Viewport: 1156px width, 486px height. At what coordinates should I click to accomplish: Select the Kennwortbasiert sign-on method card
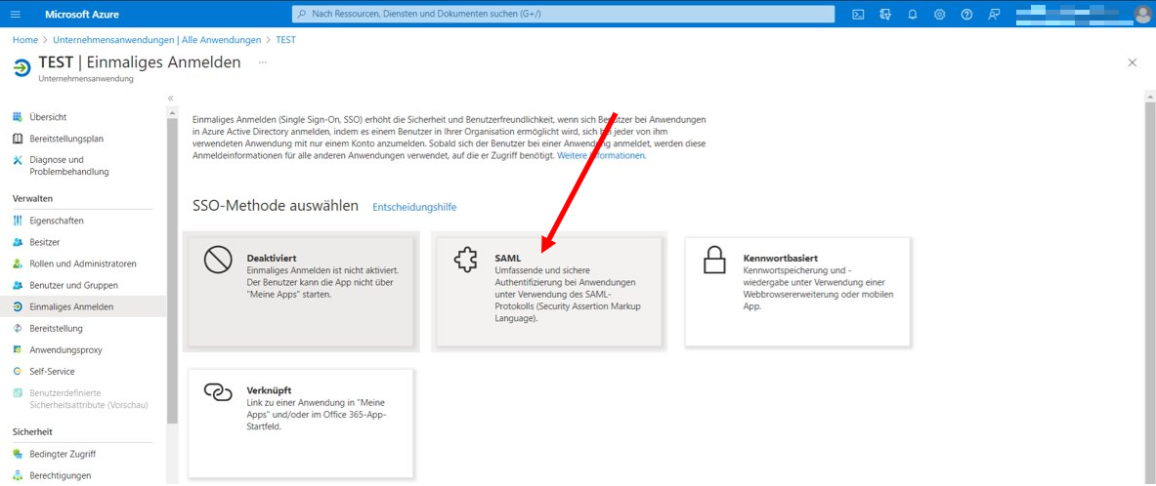point(797,292)
